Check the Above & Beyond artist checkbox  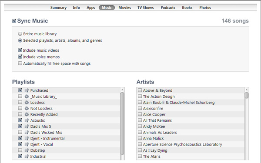tap(140, 90)
